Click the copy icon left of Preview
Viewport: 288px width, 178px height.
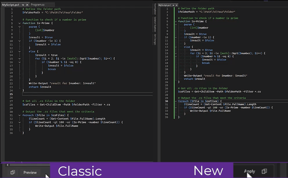click(x=13, y=173)
